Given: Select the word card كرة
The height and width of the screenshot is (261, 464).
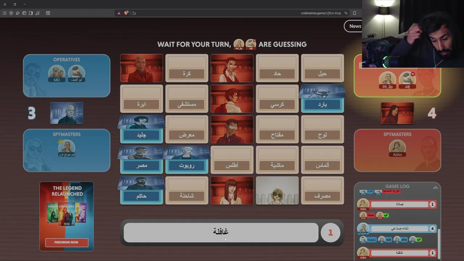Looking at the screenshot, I should coord(187,68).
